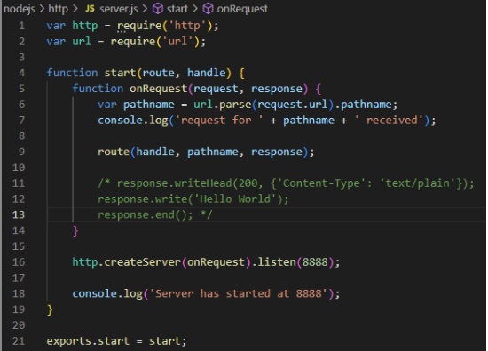Click the word require on line 1
Screen dimensions: 488x351
[x=139, y=26]
